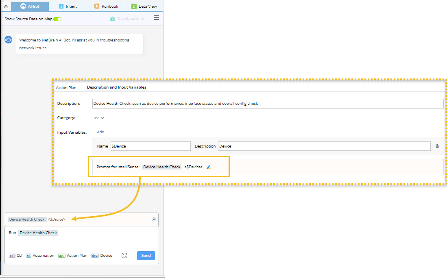Select Description and Input Variables tab
Screen dimensions: 447x278
pos(117,87)
